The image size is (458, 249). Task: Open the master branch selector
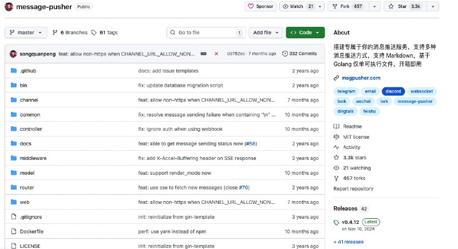(x=26, y=33)
